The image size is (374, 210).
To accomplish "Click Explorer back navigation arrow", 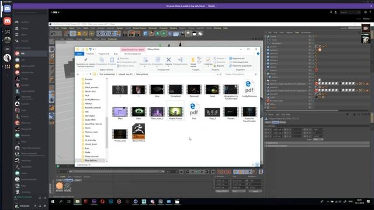I will (78, 74).
